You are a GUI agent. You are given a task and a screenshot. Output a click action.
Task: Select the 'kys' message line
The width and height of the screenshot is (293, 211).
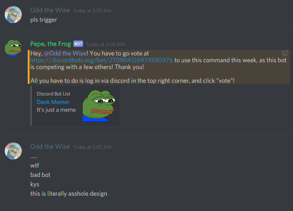tap(35, 184)
